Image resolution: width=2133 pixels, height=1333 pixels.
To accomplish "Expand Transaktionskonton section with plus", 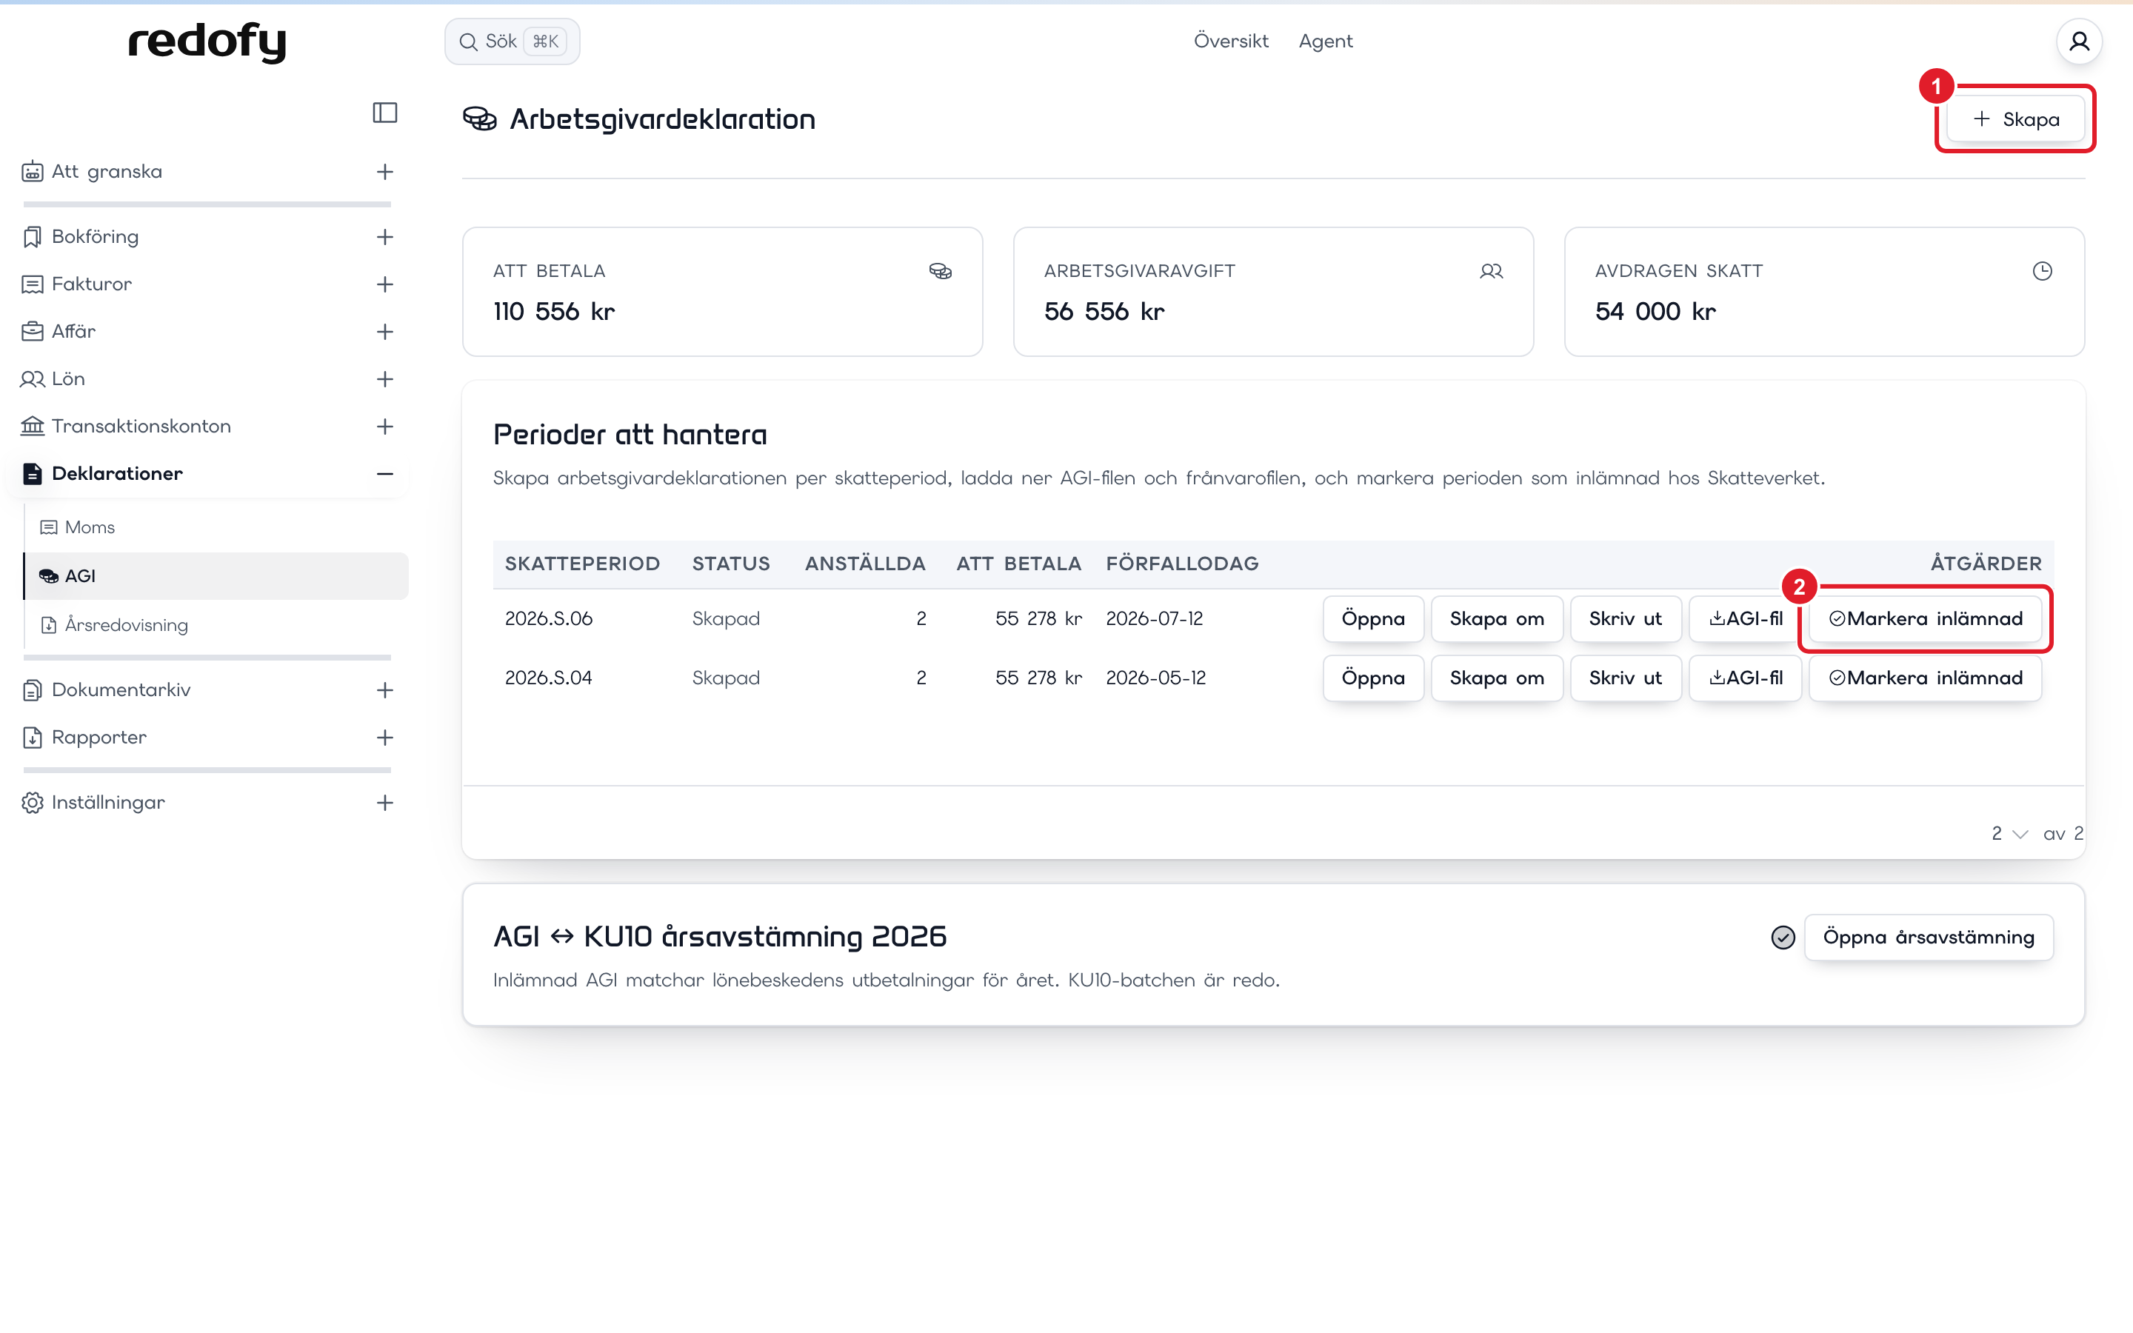I will click(385, 427).
